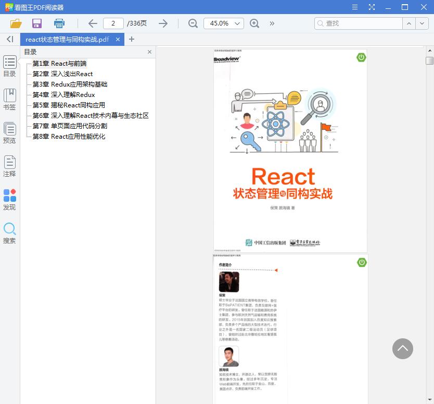Screen dimensions: 434x404
Task: Open the 预览 thumbnails sidebar panel
Action: [10, 132]
